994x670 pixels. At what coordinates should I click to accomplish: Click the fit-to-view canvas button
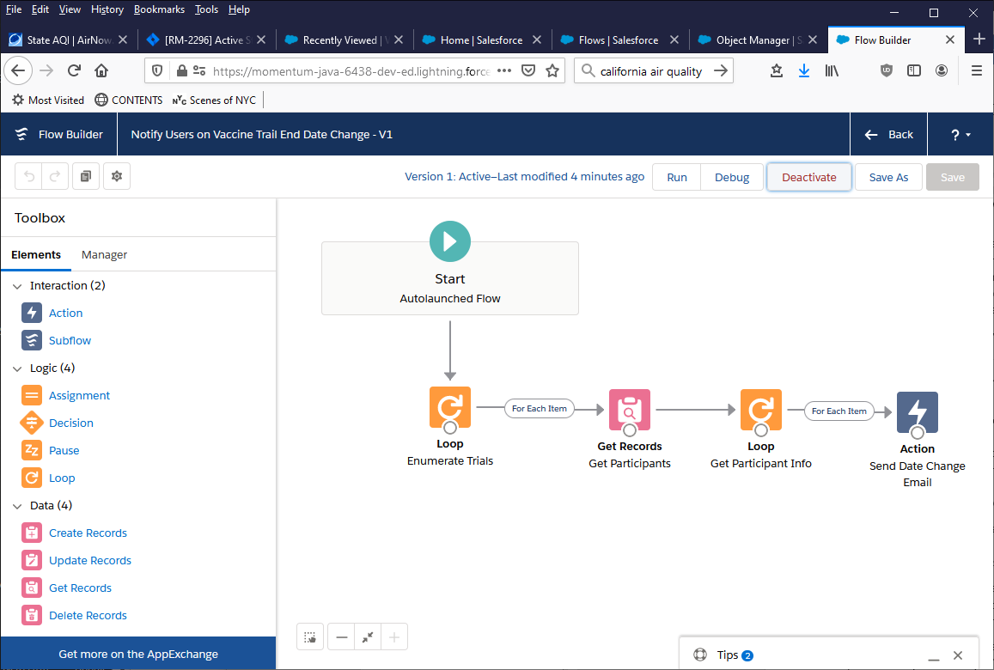tap(368, 637)
